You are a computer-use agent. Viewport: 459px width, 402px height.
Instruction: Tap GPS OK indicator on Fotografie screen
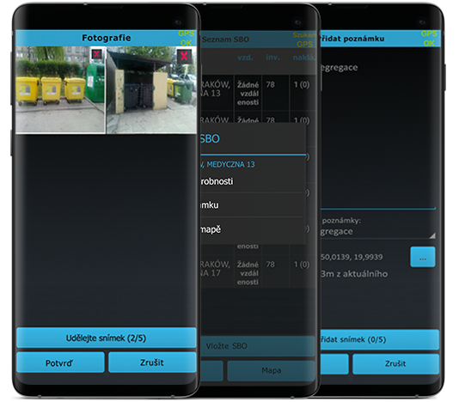tap(186, 38)
